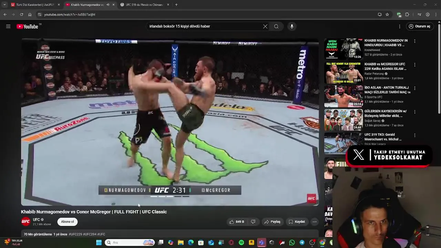This screenshot has width=441, height=248.
Task: Like the video with thumbs-up 849 B
Action: [237, 222]
